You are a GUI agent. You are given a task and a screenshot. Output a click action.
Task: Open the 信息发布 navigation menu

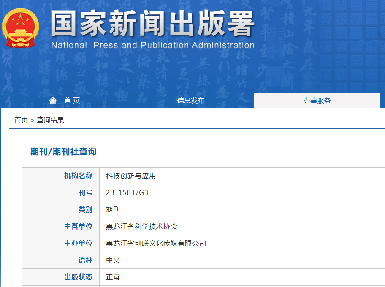click(x=190, y=100)
